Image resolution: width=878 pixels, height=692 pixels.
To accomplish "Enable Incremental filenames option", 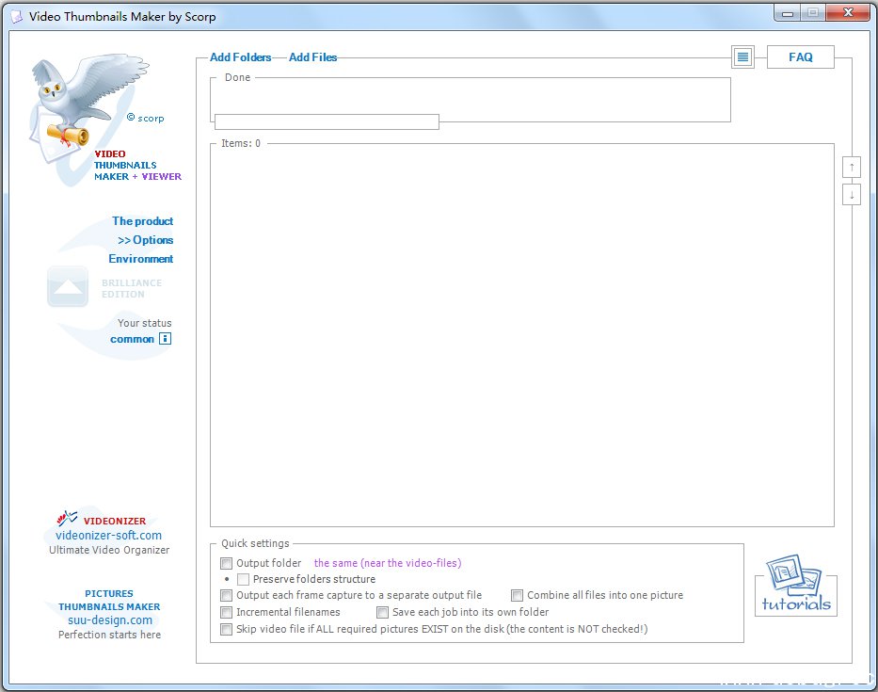I will 226,612.
